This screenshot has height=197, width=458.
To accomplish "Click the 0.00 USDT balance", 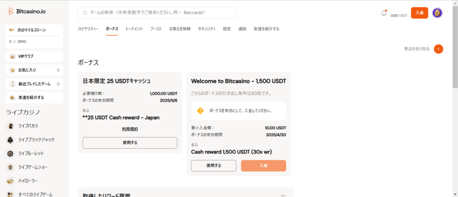I will tap(399, 16).
